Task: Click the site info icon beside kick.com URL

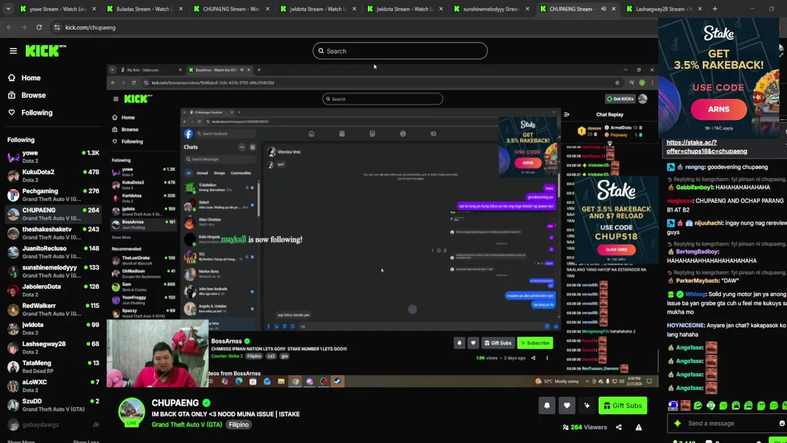Action: [57, 27]
